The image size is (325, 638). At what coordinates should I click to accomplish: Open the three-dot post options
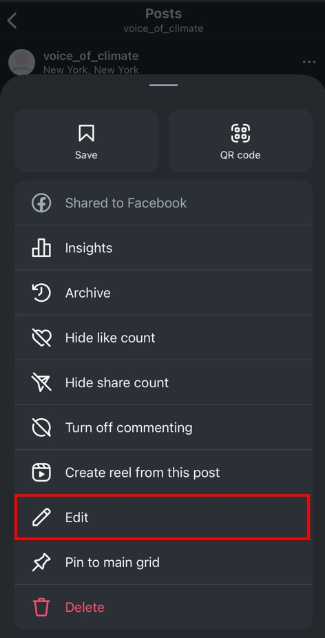coord(309,62)
